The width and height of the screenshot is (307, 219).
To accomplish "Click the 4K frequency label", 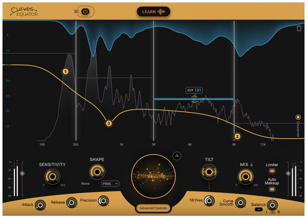I will tap(190, 145).
